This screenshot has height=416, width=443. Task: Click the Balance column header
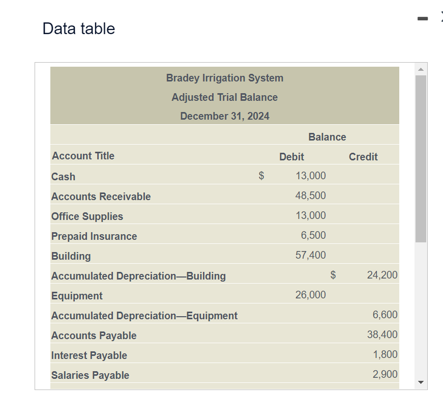click(327, 137)
